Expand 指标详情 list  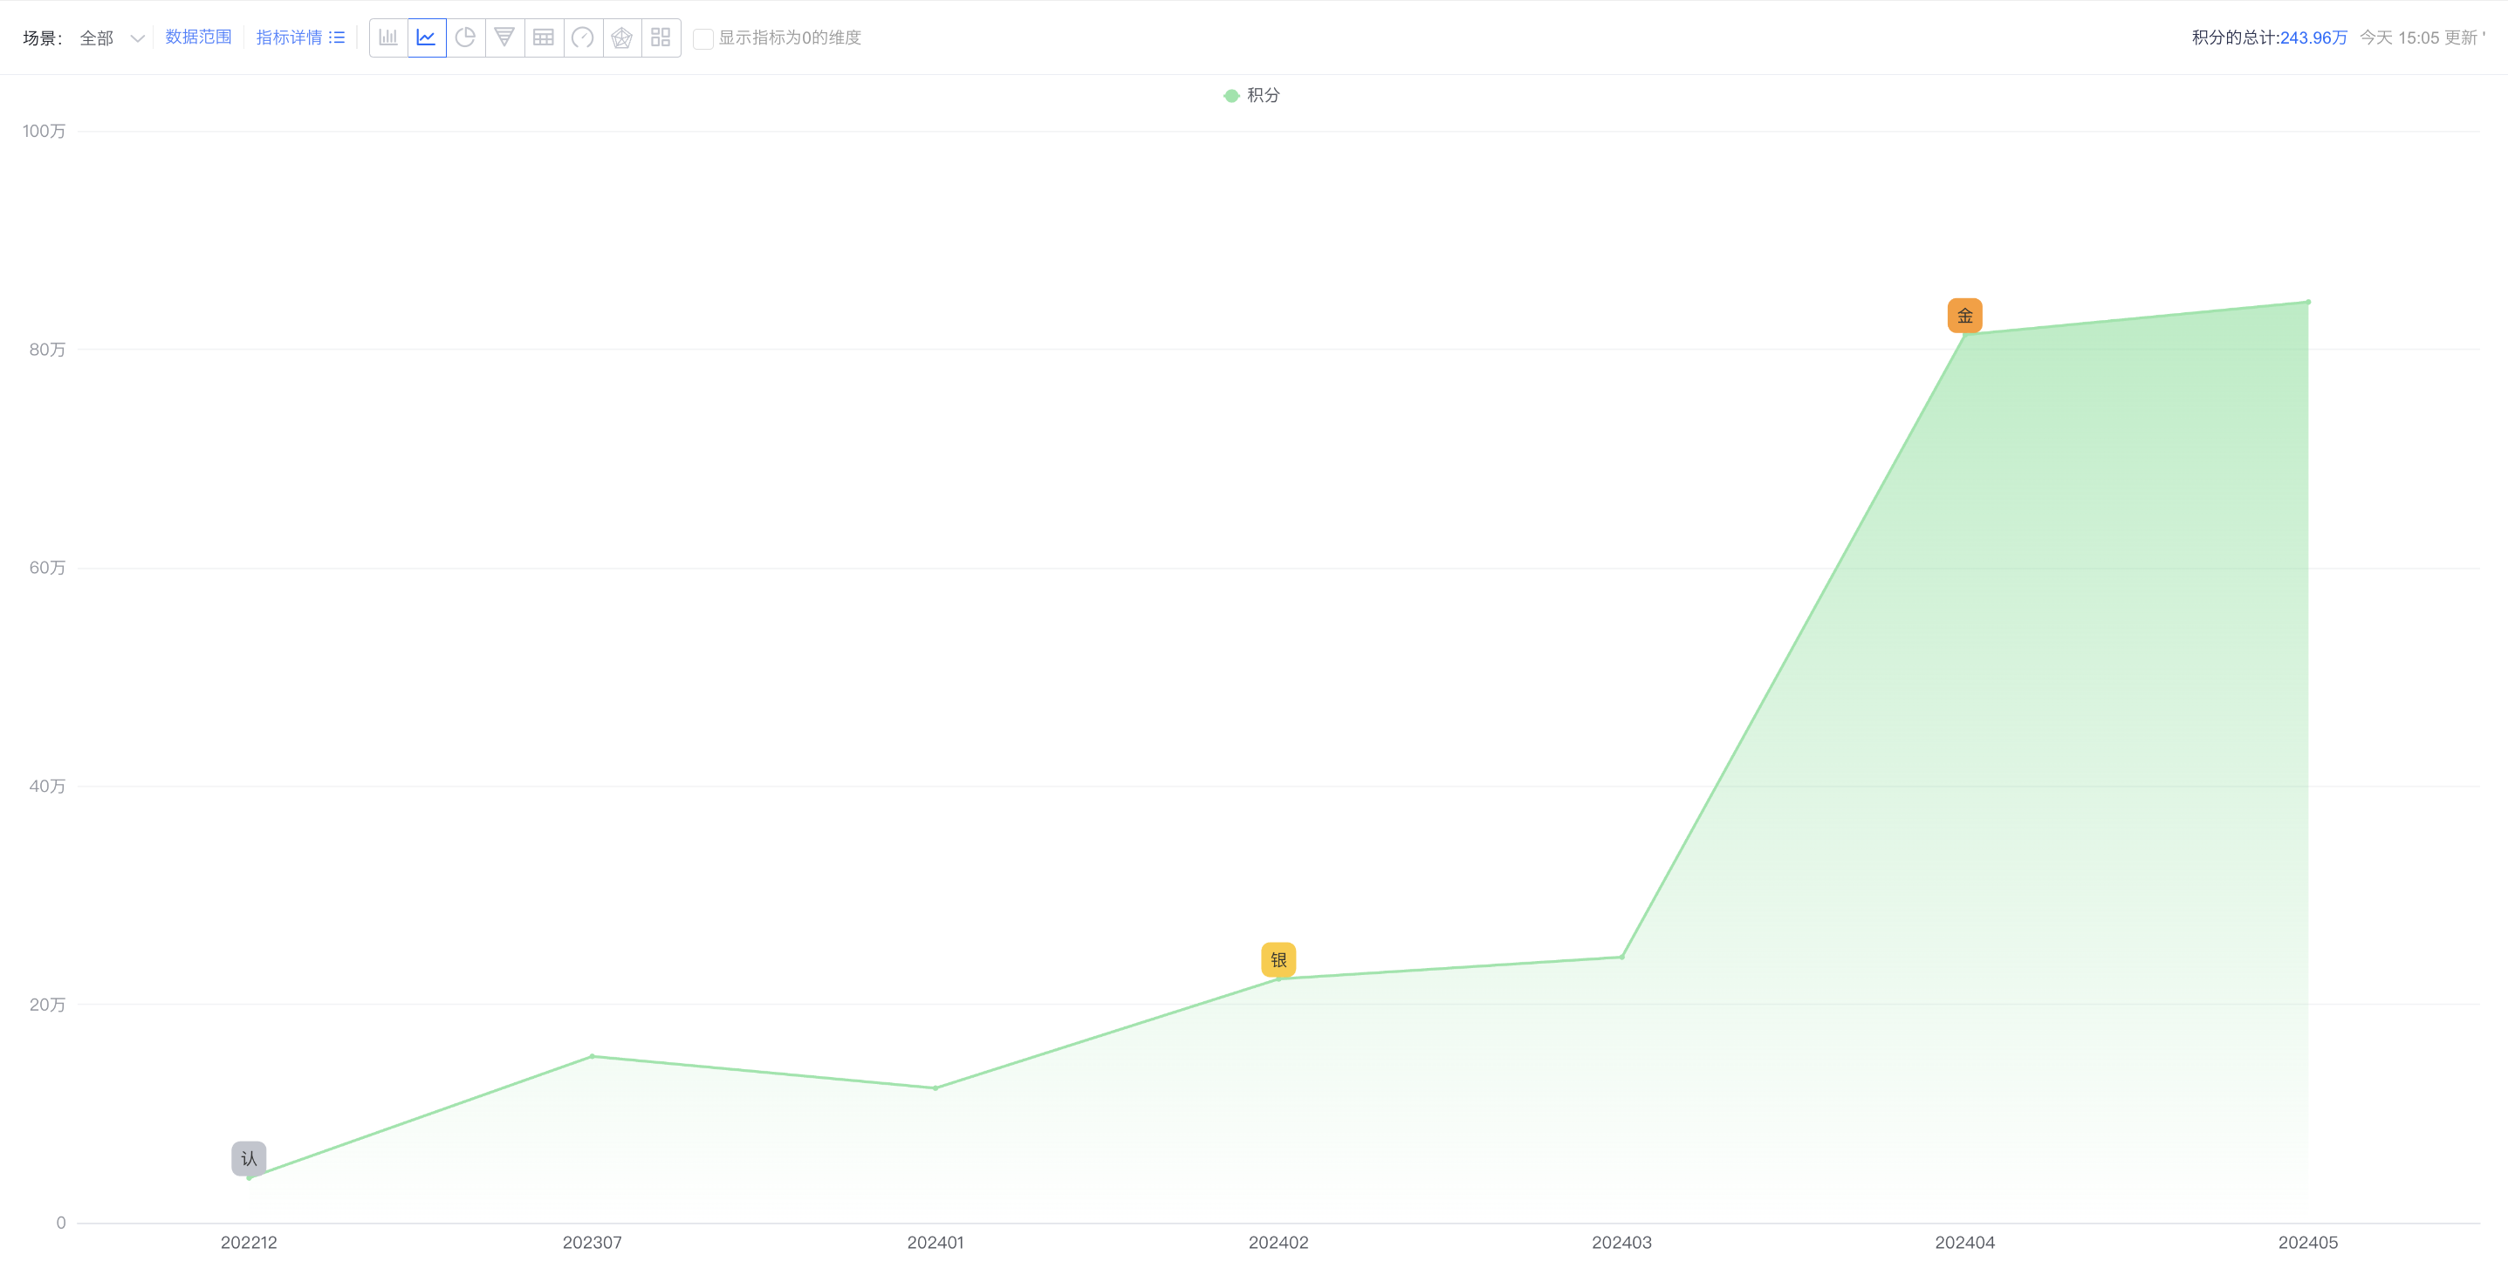pyautogui.click(x=300, y=37)
